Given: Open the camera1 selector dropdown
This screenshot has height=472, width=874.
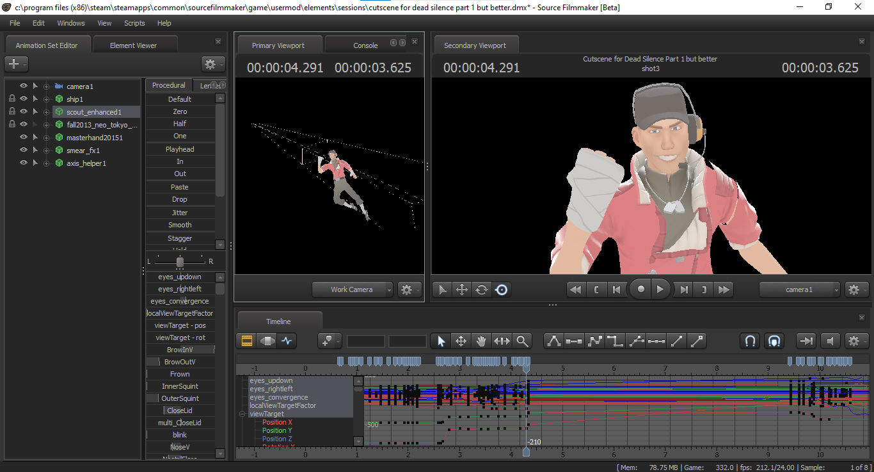Looking at the screenshot, I should click(800, 289).
